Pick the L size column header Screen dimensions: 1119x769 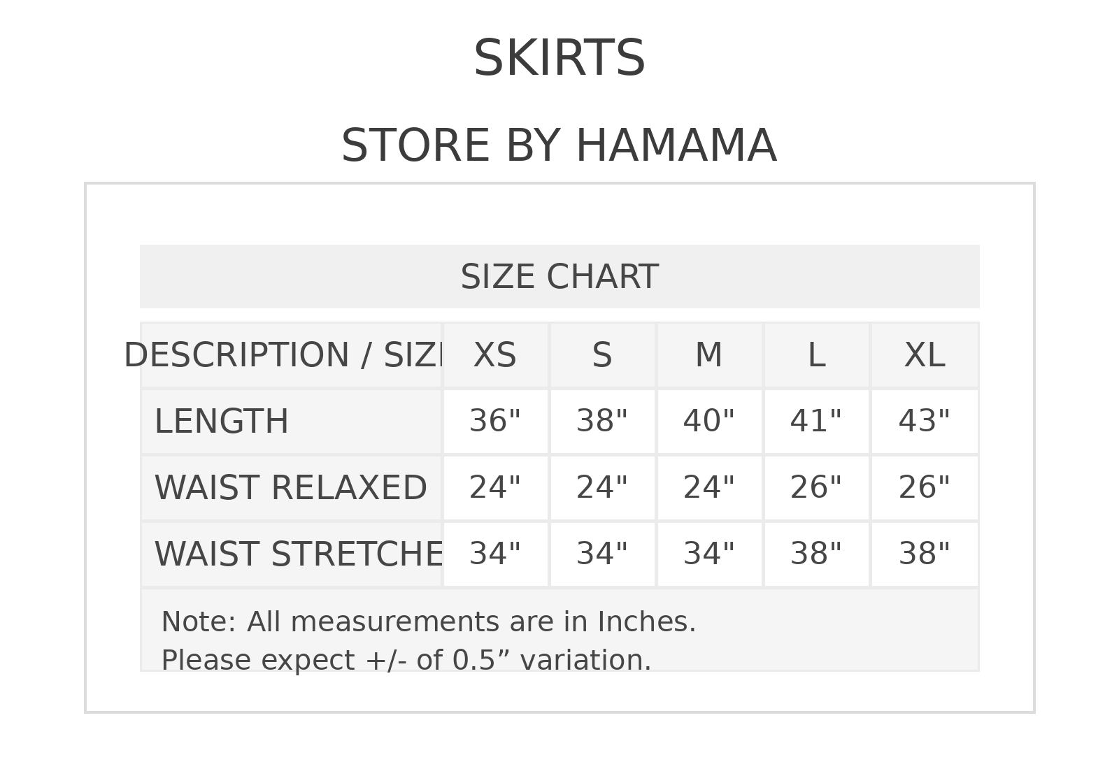click(816, 355)
